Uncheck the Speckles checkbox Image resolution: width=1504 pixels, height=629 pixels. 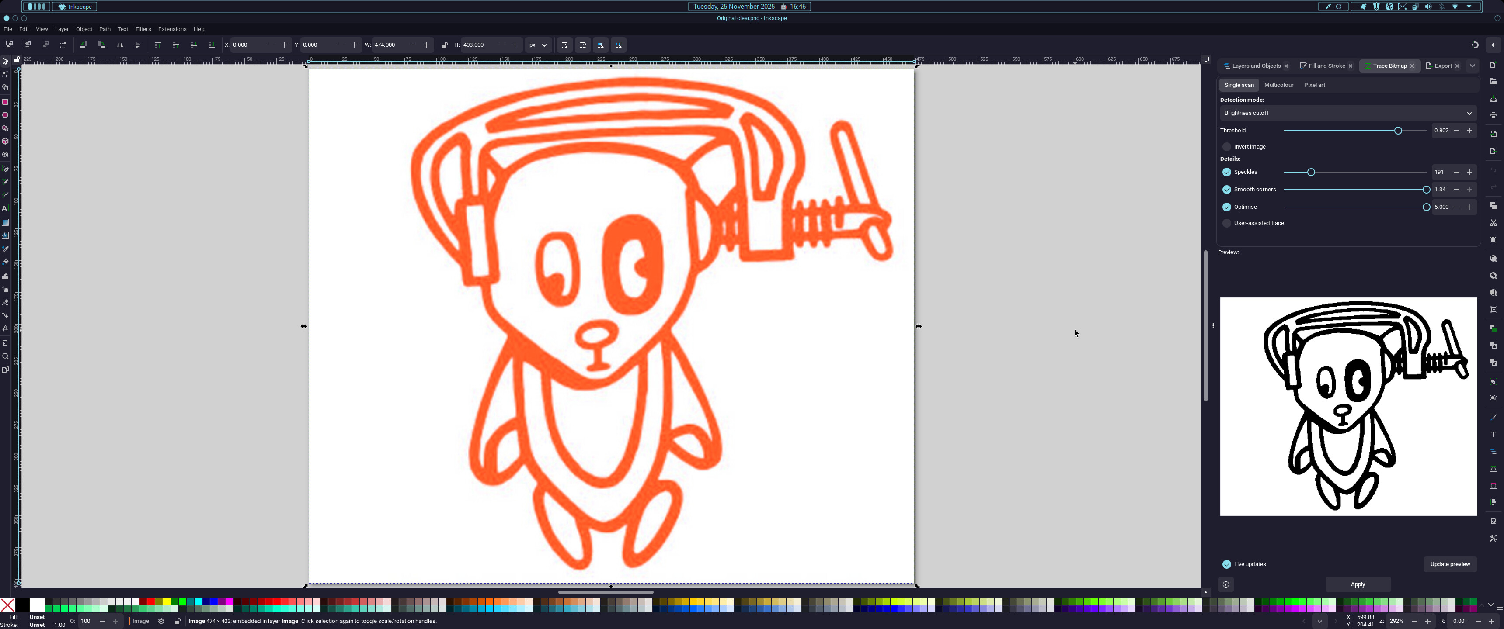1227,172
